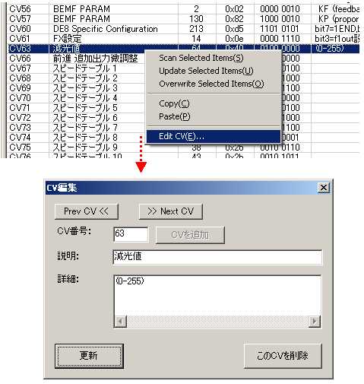Click the このCVを削除 delete button
This screenshot has height=384, width=364.
(x=283, y=356)
